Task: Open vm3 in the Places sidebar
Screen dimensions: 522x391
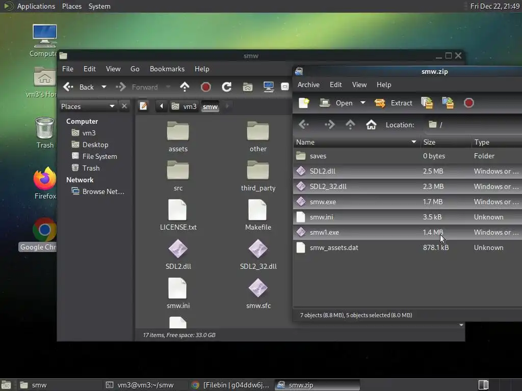Action: 89,133
